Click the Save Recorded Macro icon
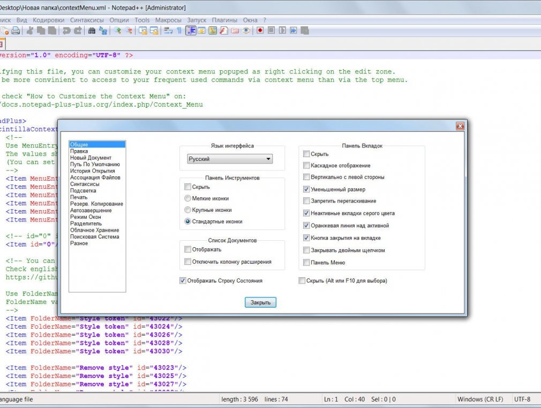 tap(305, 31)
